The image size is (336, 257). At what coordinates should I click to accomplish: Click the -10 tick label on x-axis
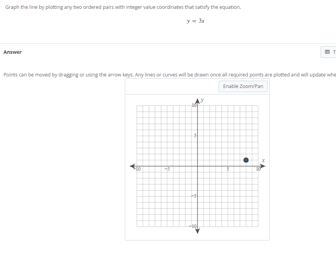coord(138,169)
